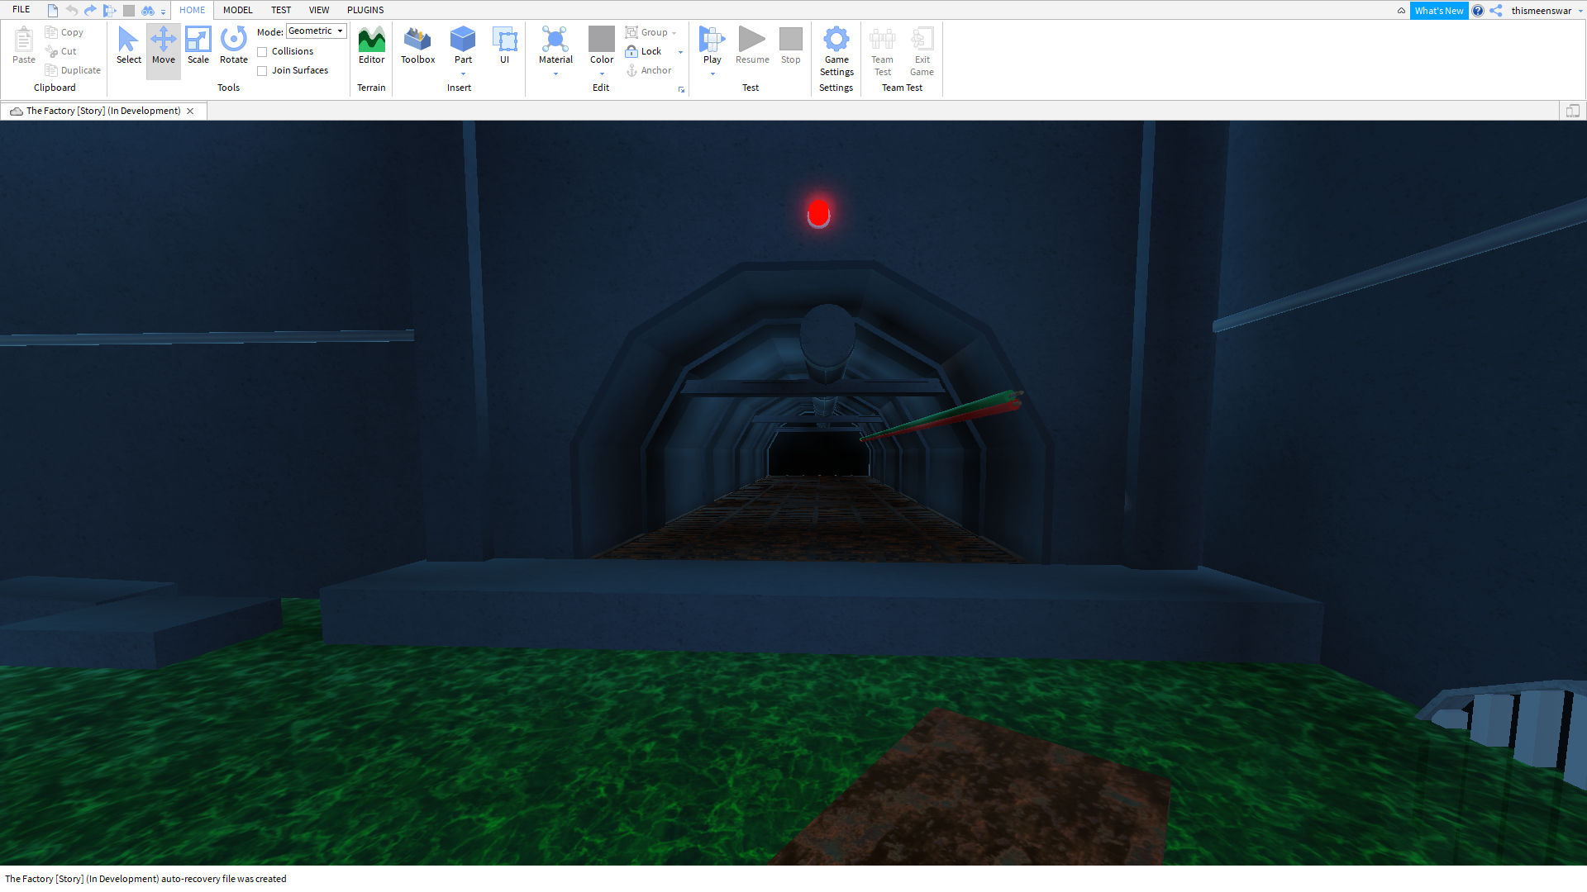Image resolution: width=1587 pixels, height=892 pixels.
Task: Start a Team Test session
Action: coord(882,50)
